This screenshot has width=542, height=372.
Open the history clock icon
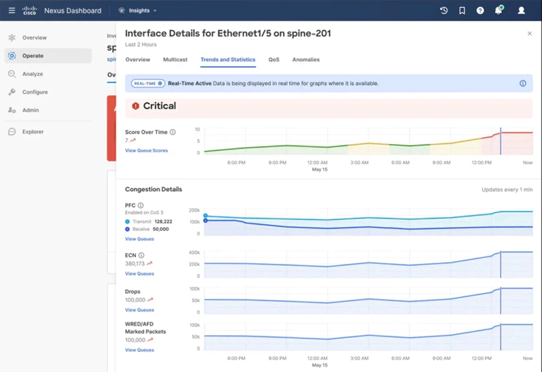point(444,11)
